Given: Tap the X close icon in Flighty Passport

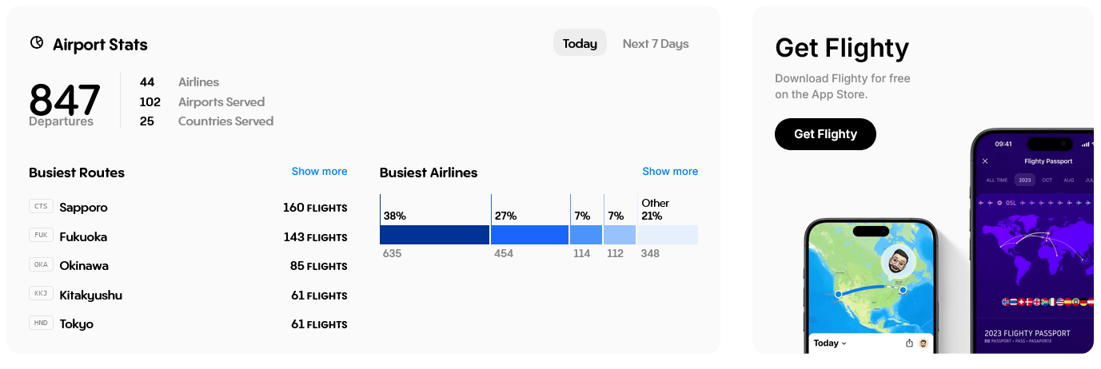Looking at the screenshot, I should pos(985,161).
